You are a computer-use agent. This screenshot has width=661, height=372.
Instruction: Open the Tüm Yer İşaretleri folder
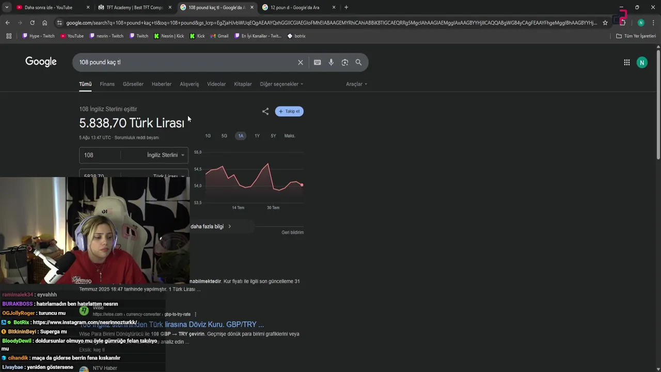tap(636, 36)
